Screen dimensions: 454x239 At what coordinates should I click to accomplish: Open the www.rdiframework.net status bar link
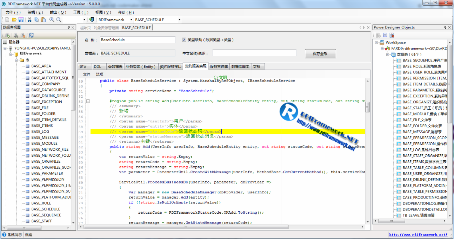[418, 235]
